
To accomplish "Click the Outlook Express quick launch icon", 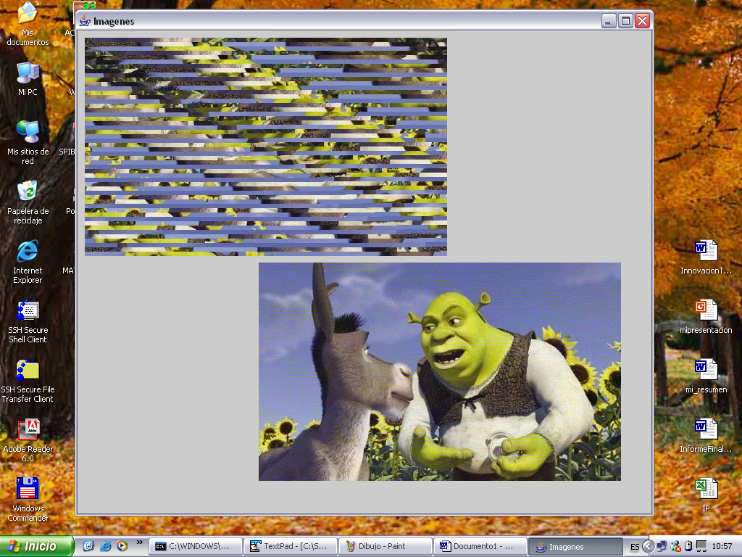I will [88, 546].
